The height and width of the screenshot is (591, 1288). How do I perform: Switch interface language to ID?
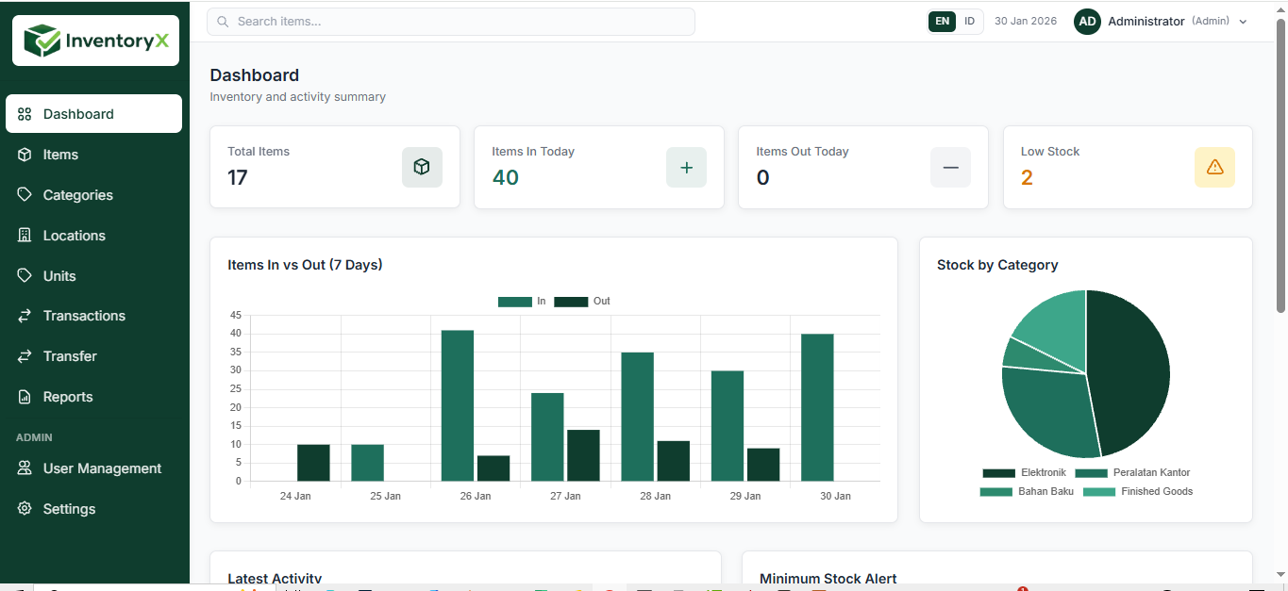[x=970, y=20]
